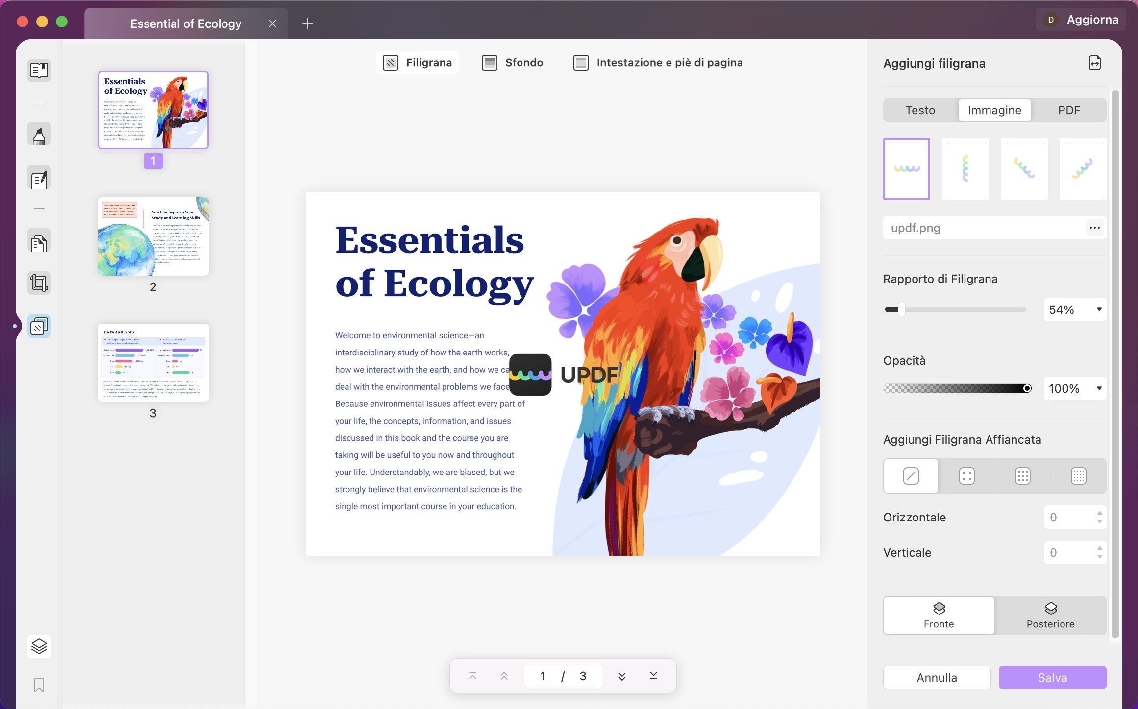Jump to the last page using the bottom arrow
1138x709 pixels.
click(653, 676)
